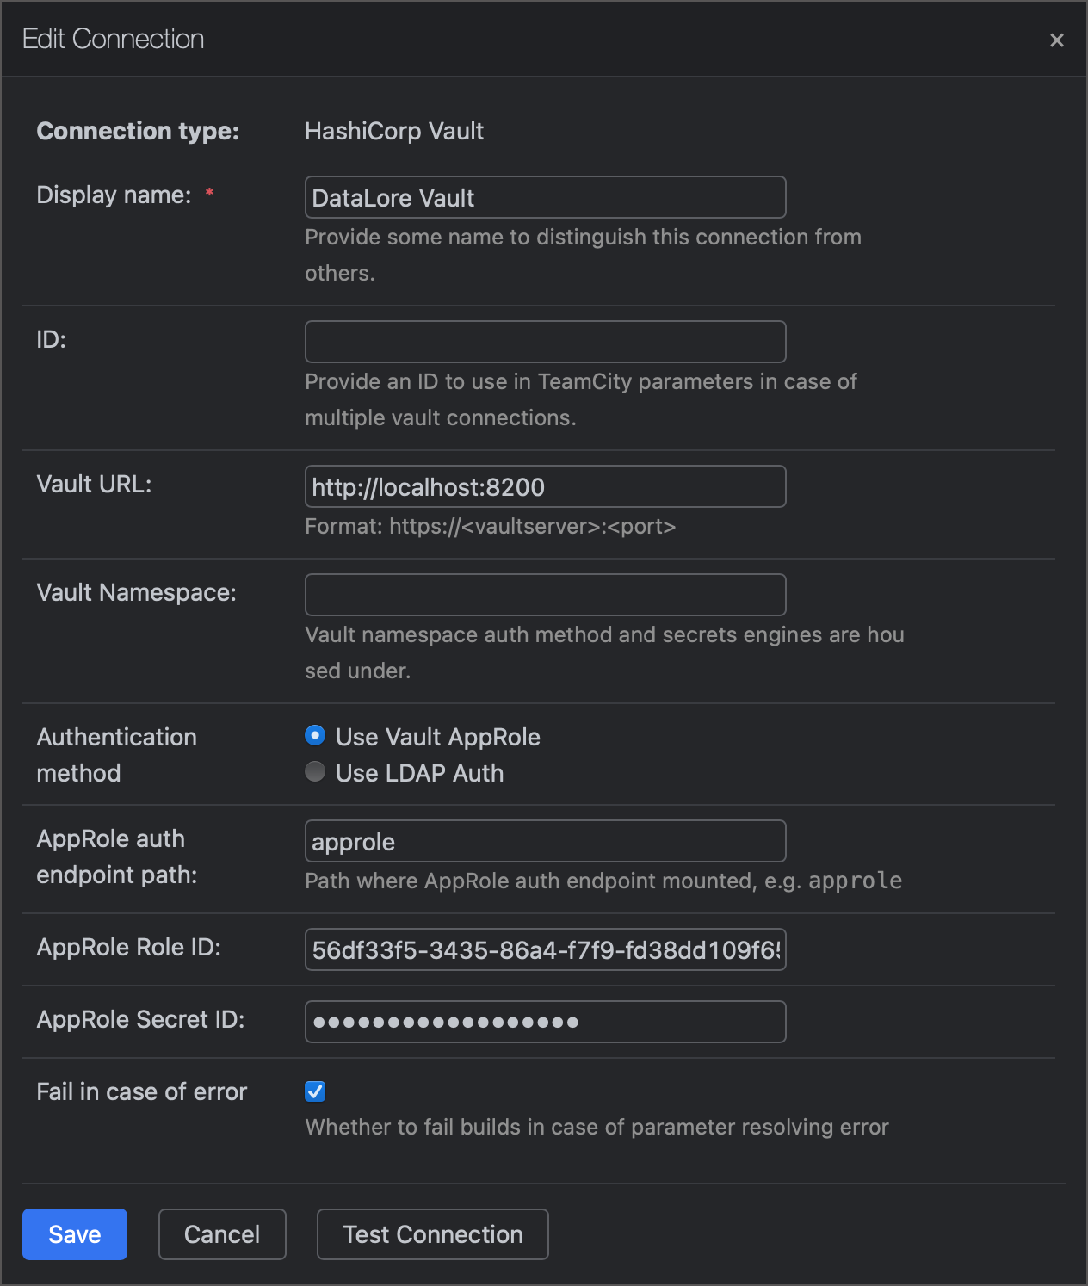Uncheck the Fail in case of error checkbox

315,1091
